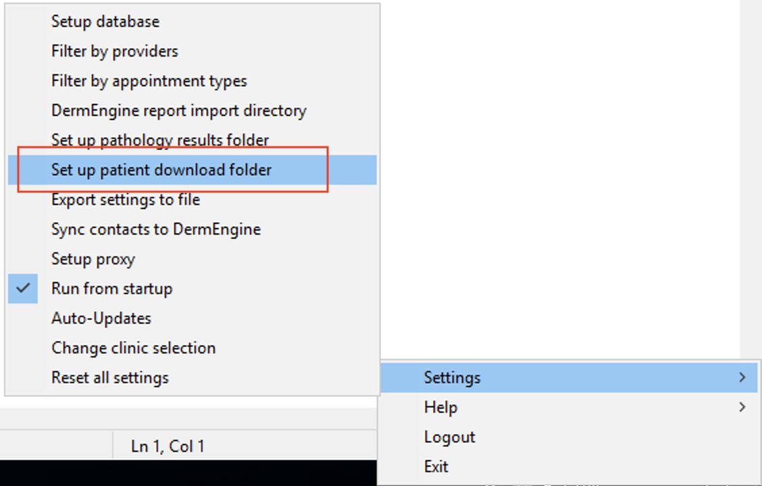762x486 pixels.
Task: Click Change clinic selection
Action: pos(134,348)
